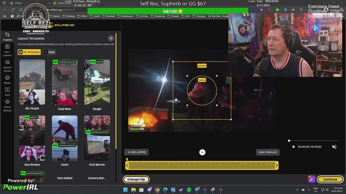
Task: Select the gameFeed layer label
Action: pos(202,66)
